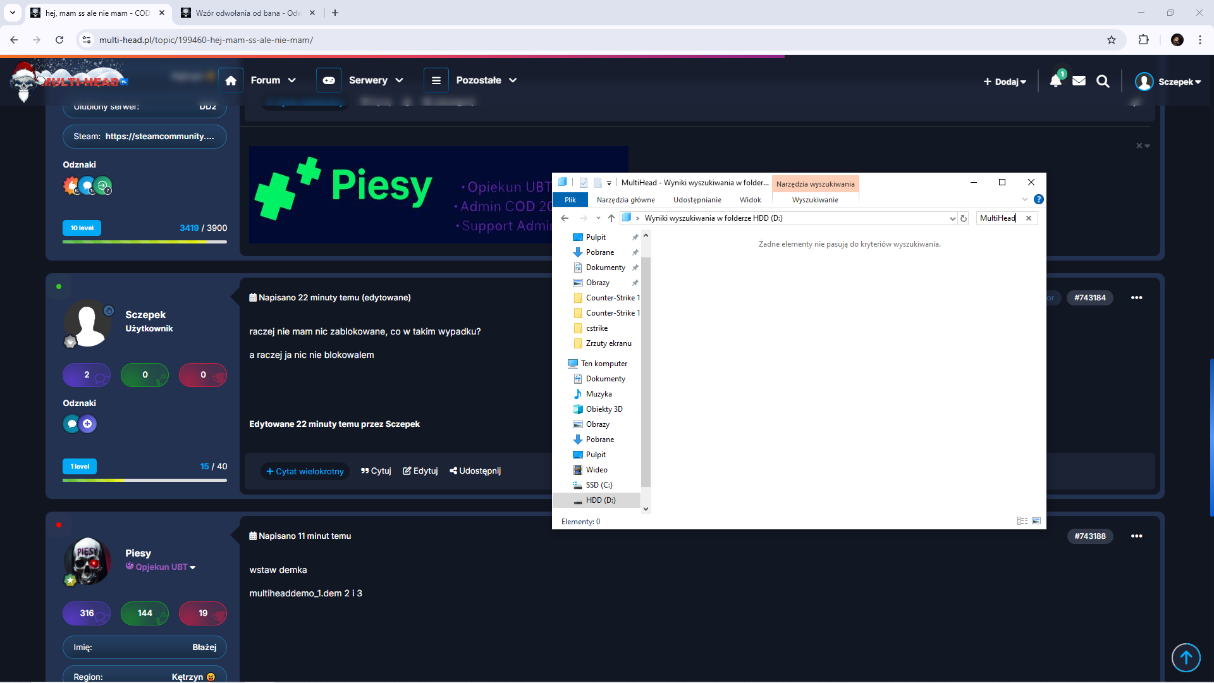The height and width of the screenshot is (683, 1214).
Task: Click the forum home icon
Action: click(x=231, y=80)
